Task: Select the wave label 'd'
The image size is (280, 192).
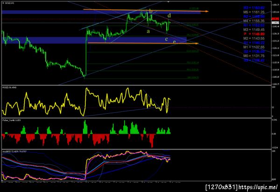Action: point(169,15)
